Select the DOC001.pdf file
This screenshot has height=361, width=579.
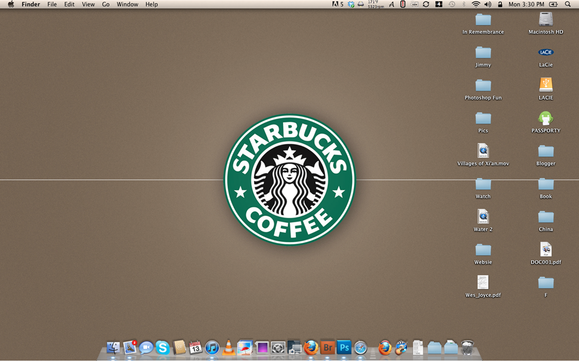tap(546, 249)
